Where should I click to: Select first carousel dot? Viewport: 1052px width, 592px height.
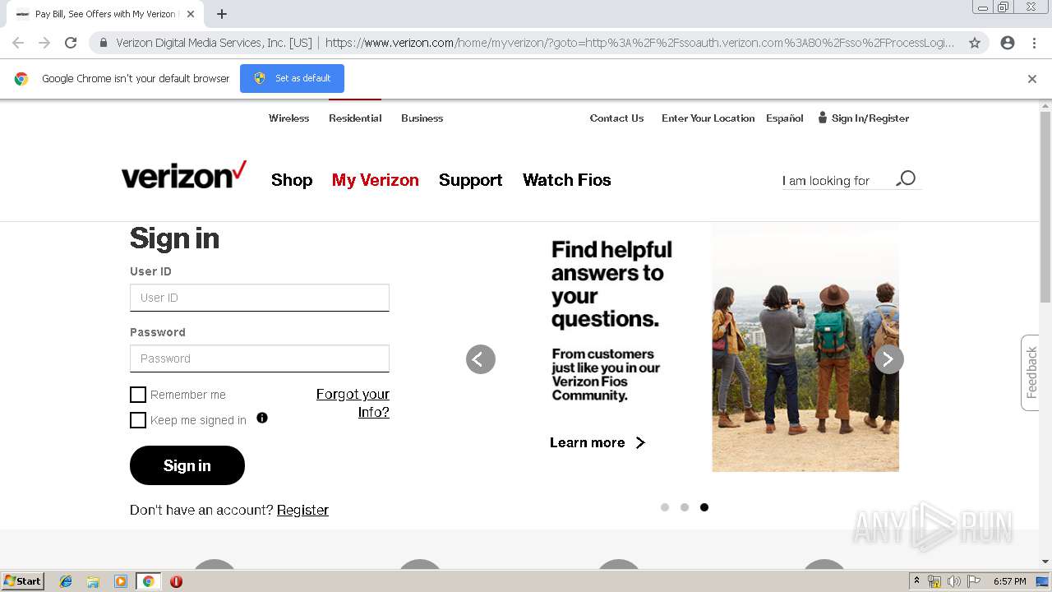(665, 507)
